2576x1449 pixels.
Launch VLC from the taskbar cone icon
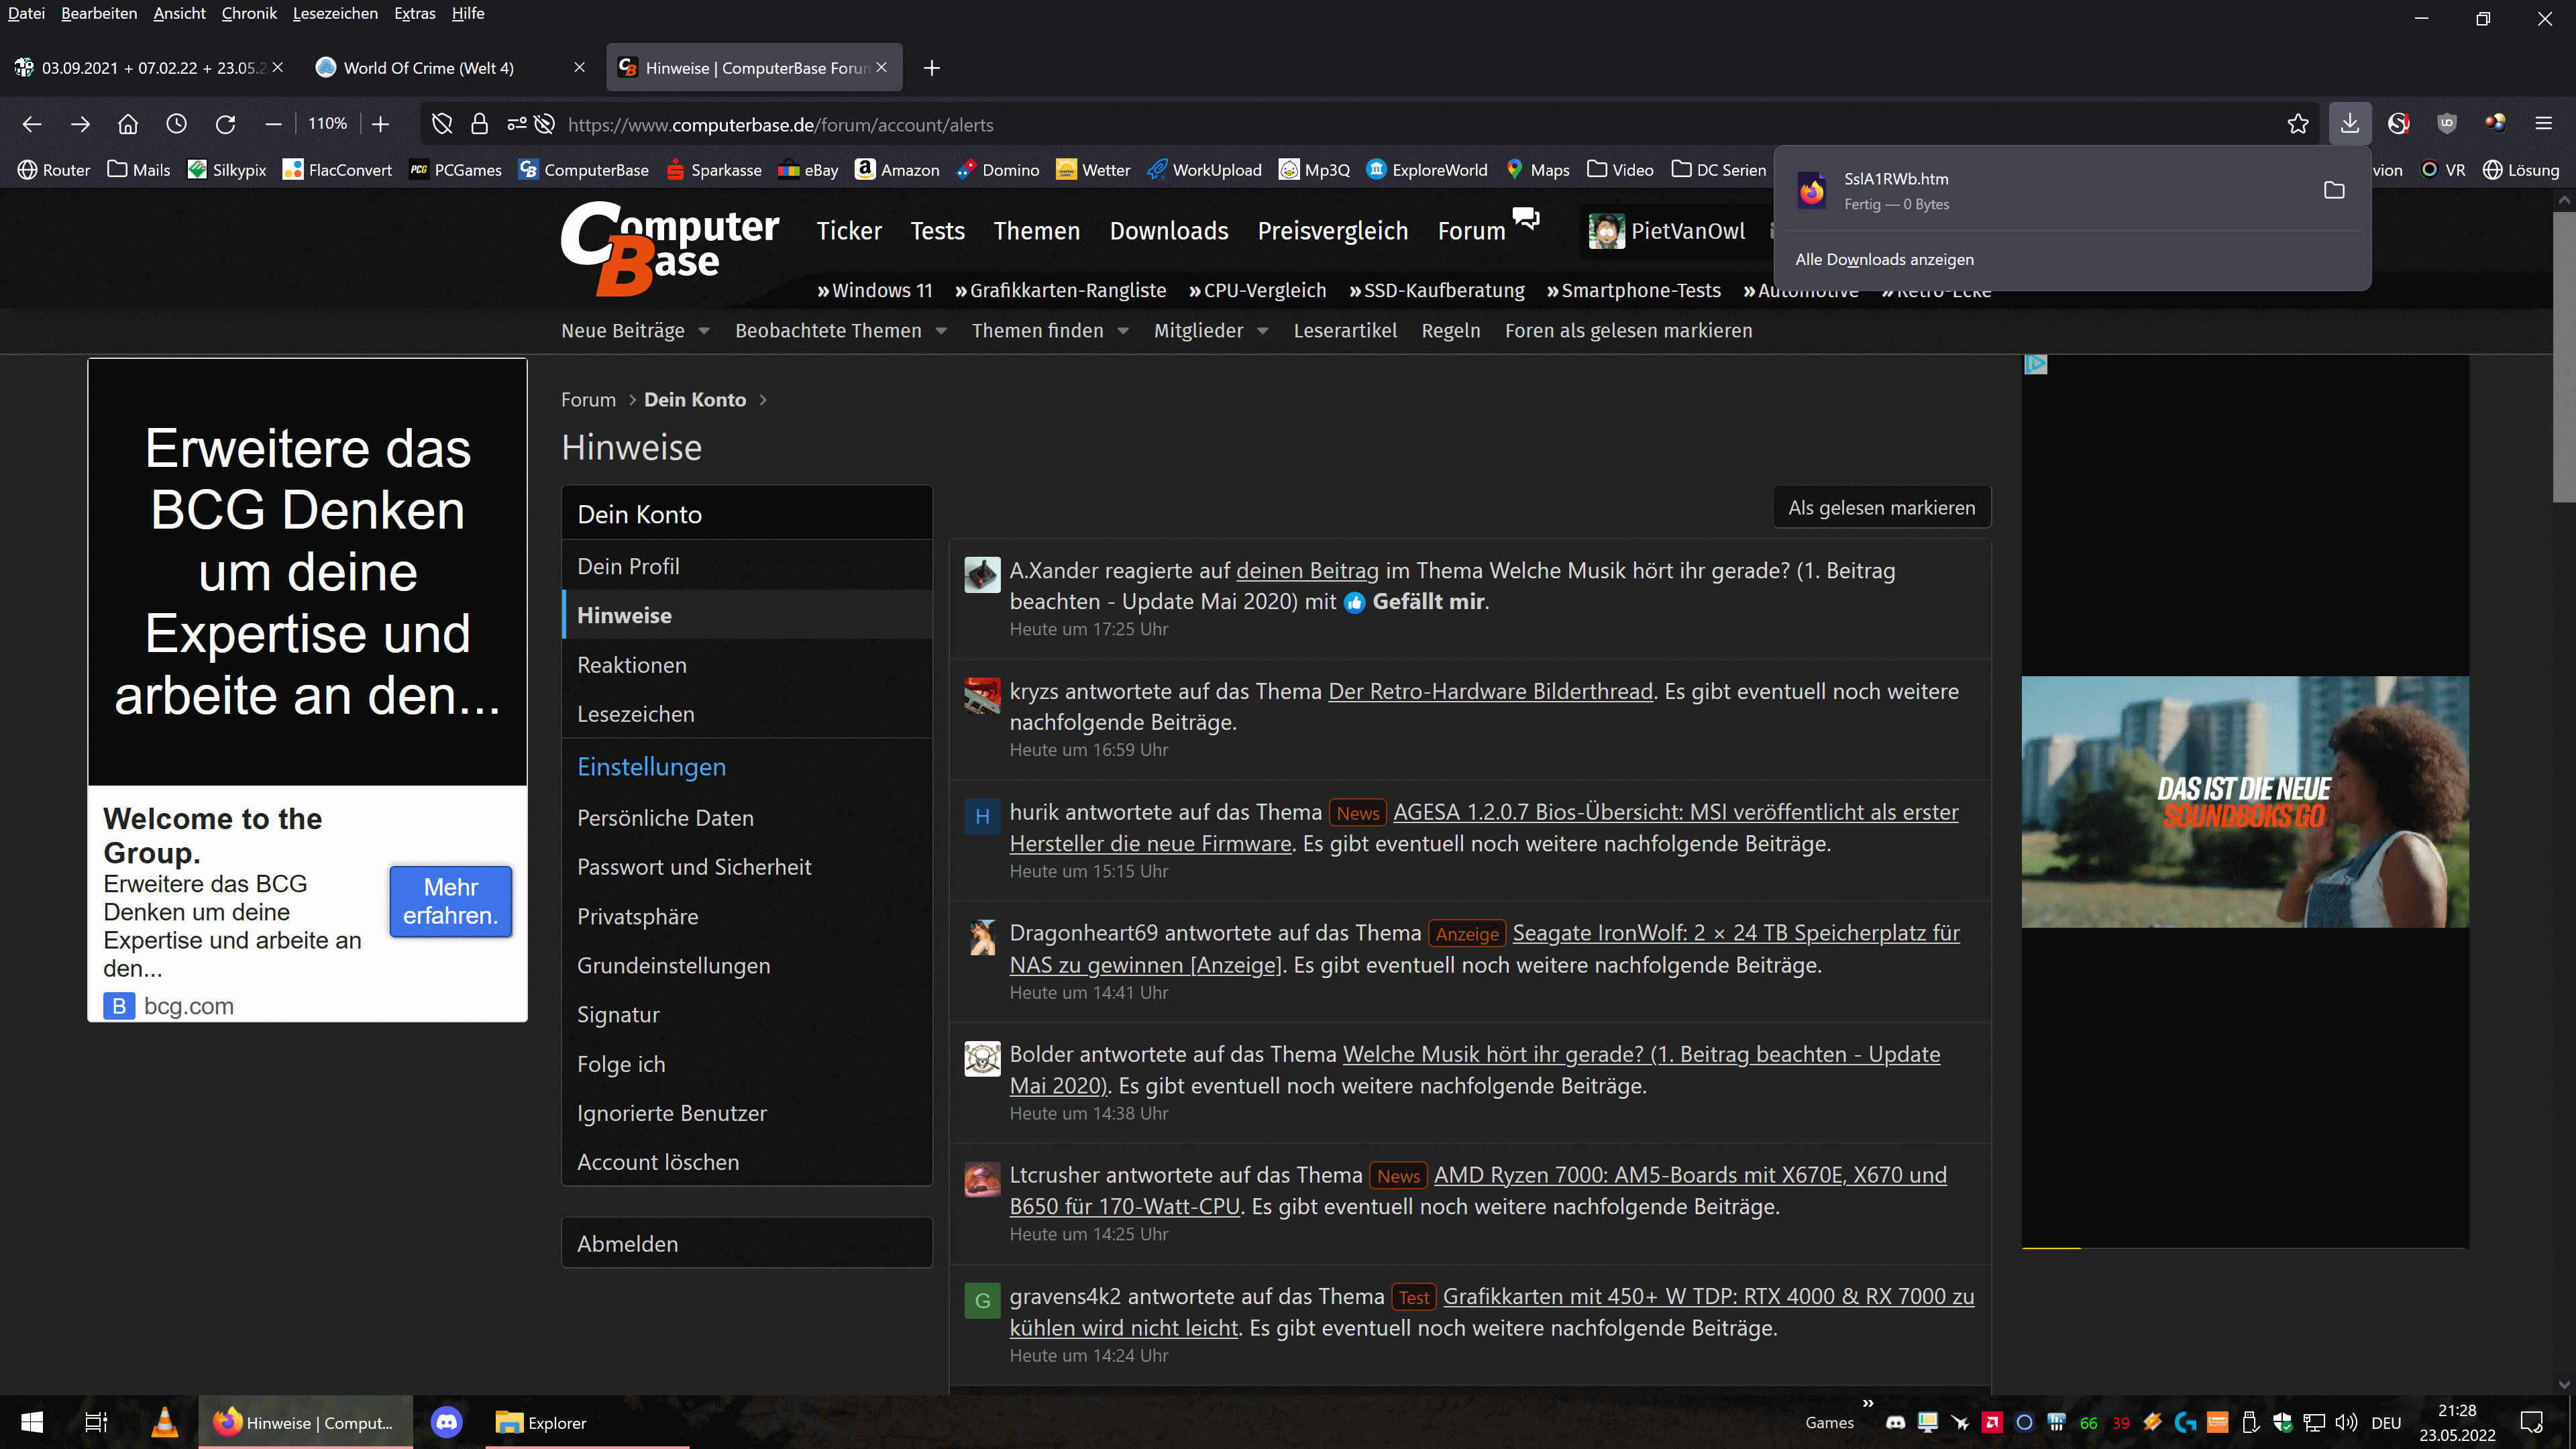click(164, 1422)
